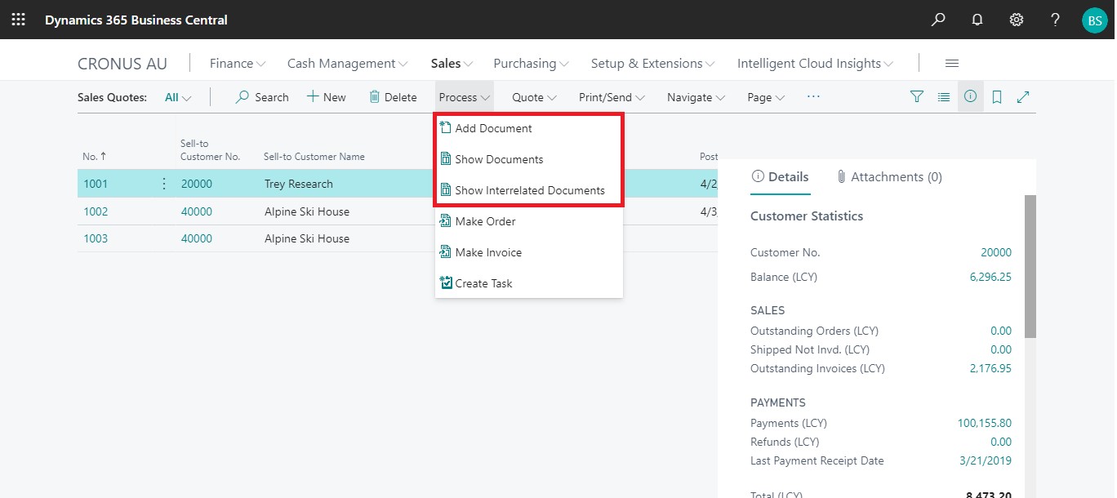Open the filter pane funnel icon

(917, 97)
